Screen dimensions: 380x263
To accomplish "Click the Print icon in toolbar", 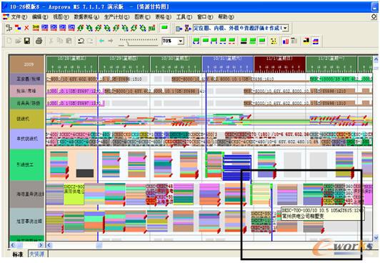I will click(39, 41).
